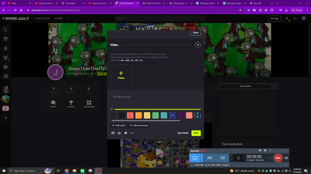Open the Game Jolt logo home link
The image size is (311, 174).
pos(16,18)
